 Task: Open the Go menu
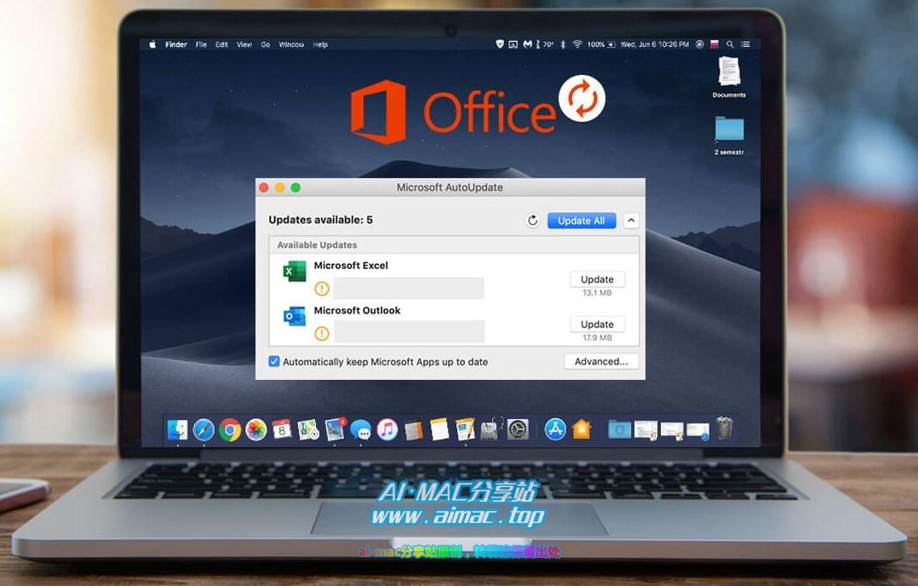pos(265,44)
